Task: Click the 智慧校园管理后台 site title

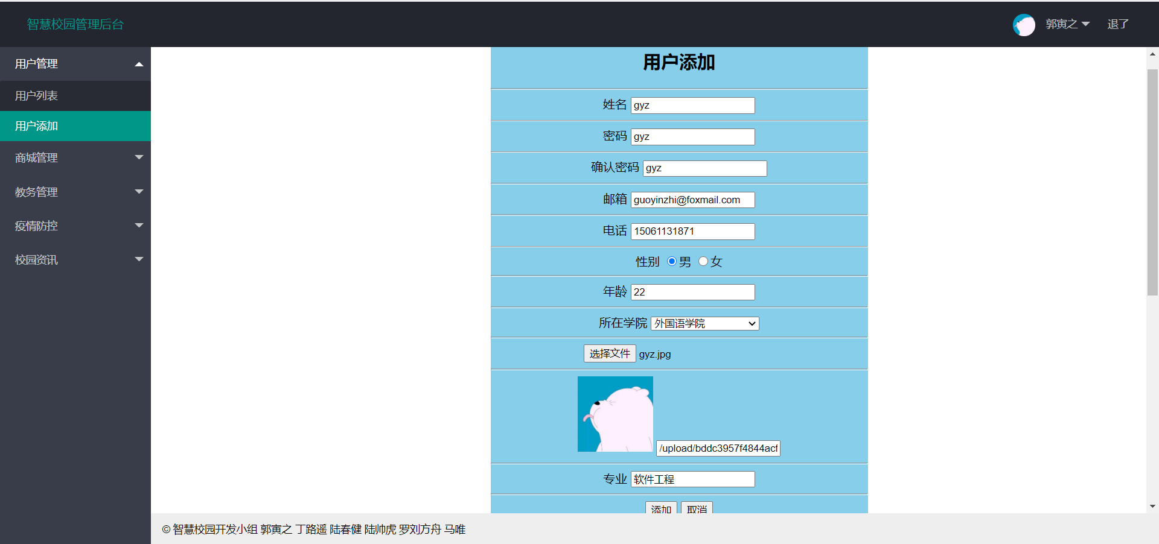Action: pyautogui.click(x=75, y=24)
